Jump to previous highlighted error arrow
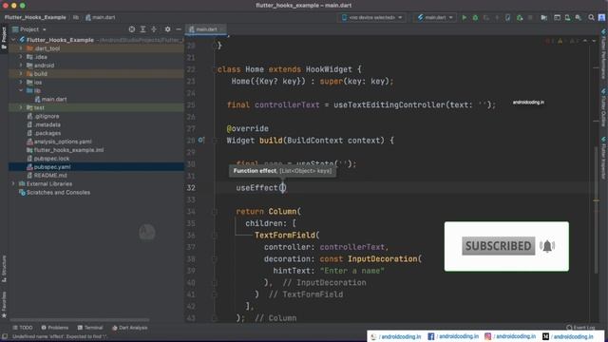Image resolution: width=608 pixels, height=342 pixels. [x=585, y=41]
